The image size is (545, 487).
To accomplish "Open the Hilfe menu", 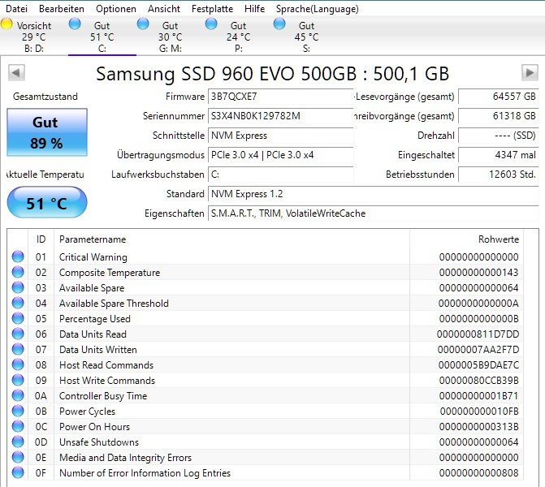I will coord(254,9).
